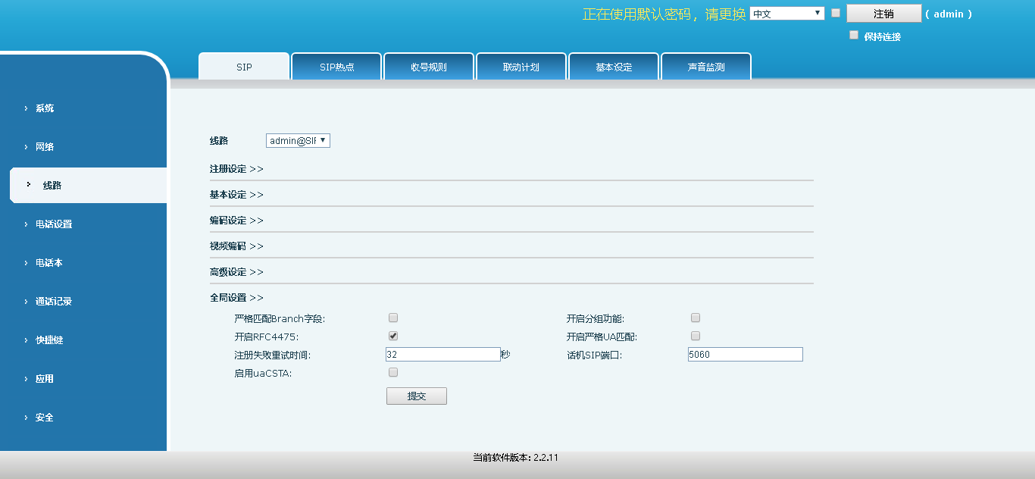Switch to the SIP热点 tab
Viewport: 1035px width, 479px height.
[x=336, y=67]
